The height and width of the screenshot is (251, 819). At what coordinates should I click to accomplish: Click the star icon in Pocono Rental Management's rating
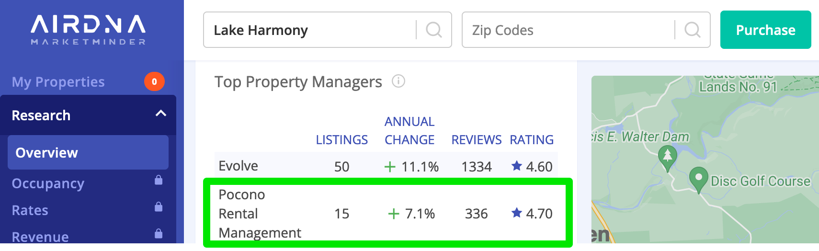coord(516,213)
